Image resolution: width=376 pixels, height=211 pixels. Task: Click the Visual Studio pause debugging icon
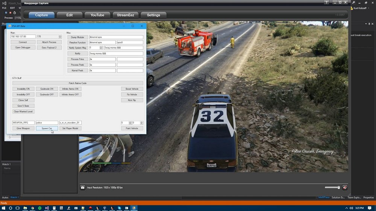[6, 13]
